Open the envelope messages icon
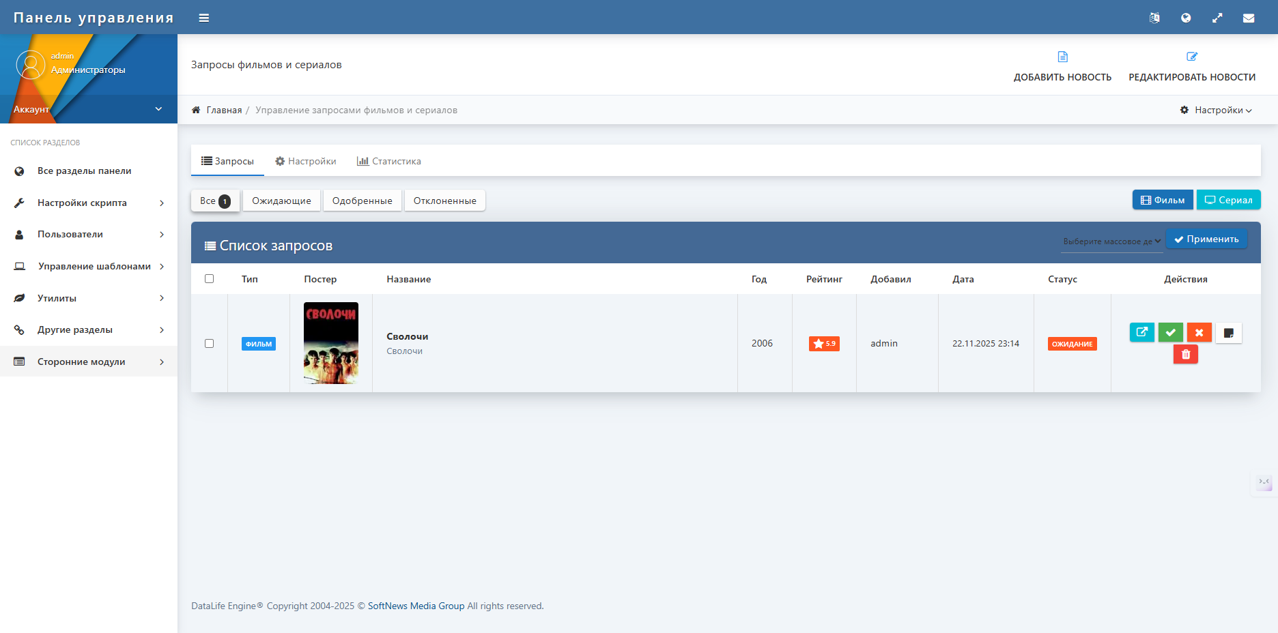1278x633 pixels. tap(1248, 18)
